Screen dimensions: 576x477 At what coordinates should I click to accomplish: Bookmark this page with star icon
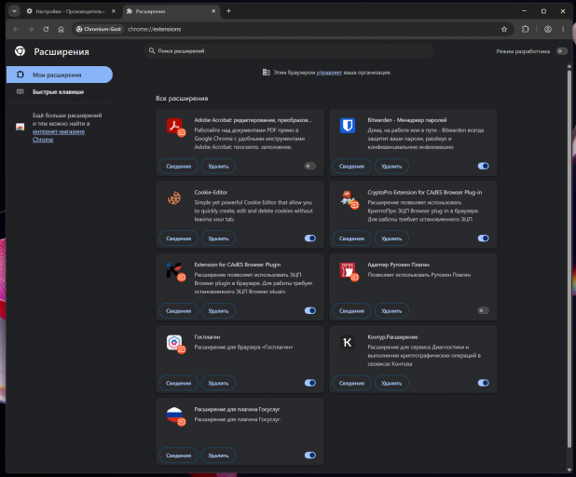tap(504, 29)
